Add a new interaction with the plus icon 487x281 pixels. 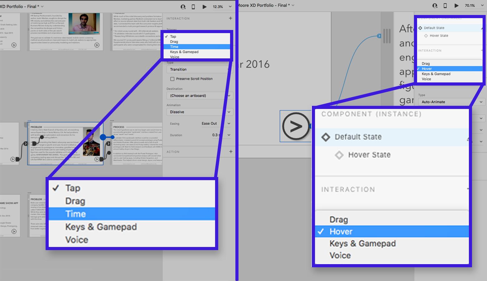(231, 18)
